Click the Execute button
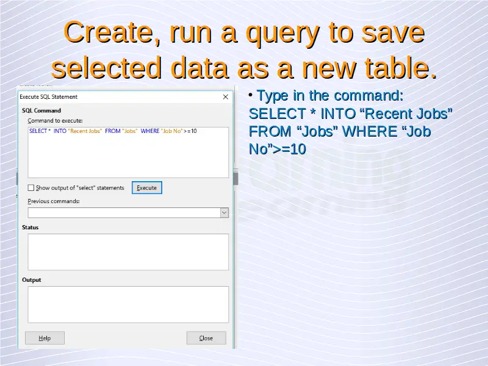Image resolution: width=488 pixels, height=366 pixels. click(146, 188)
